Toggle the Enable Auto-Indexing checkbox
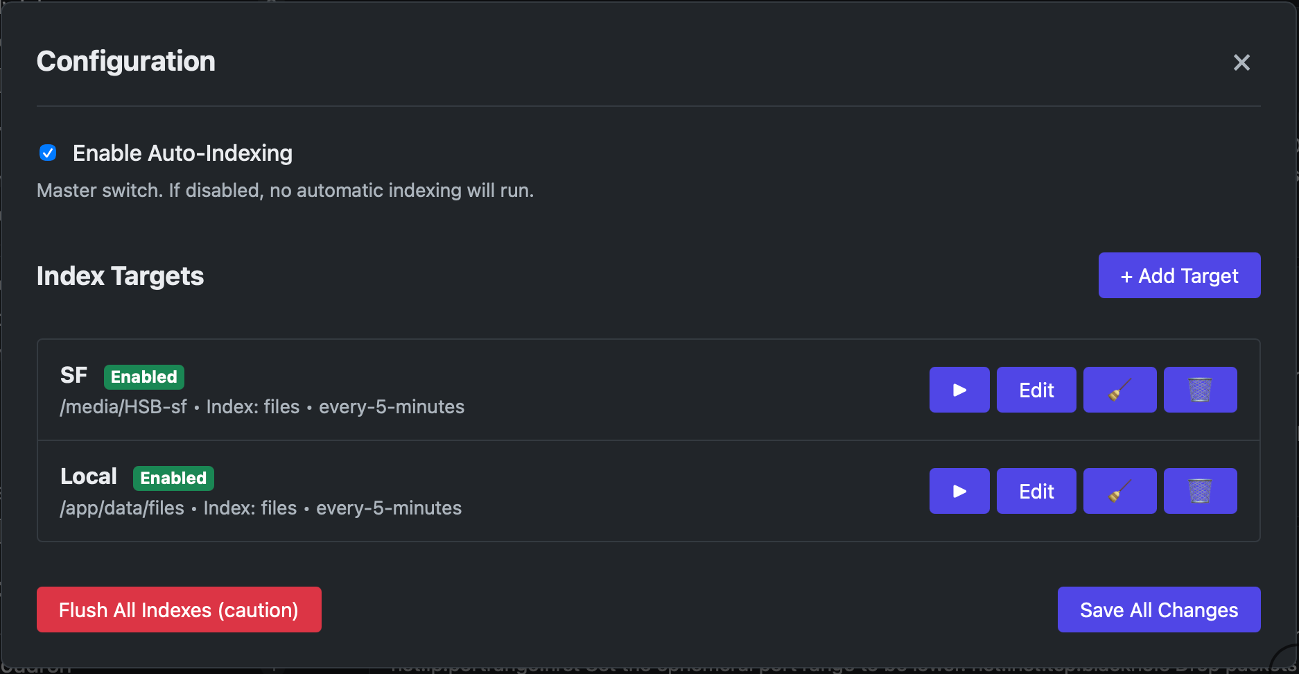Image resolution: width=1299 pixels, height=674 pixels. click(48, 153)
